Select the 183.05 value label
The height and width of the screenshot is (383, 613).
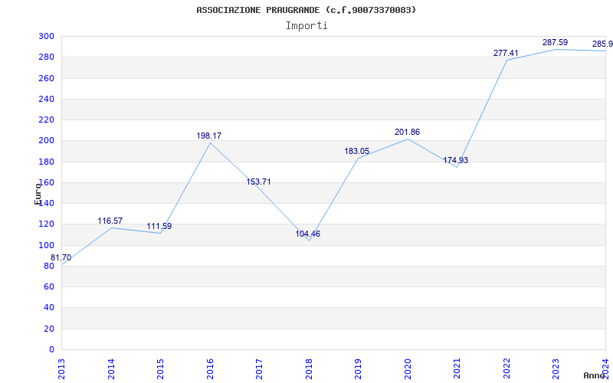[x=356, y=151]
